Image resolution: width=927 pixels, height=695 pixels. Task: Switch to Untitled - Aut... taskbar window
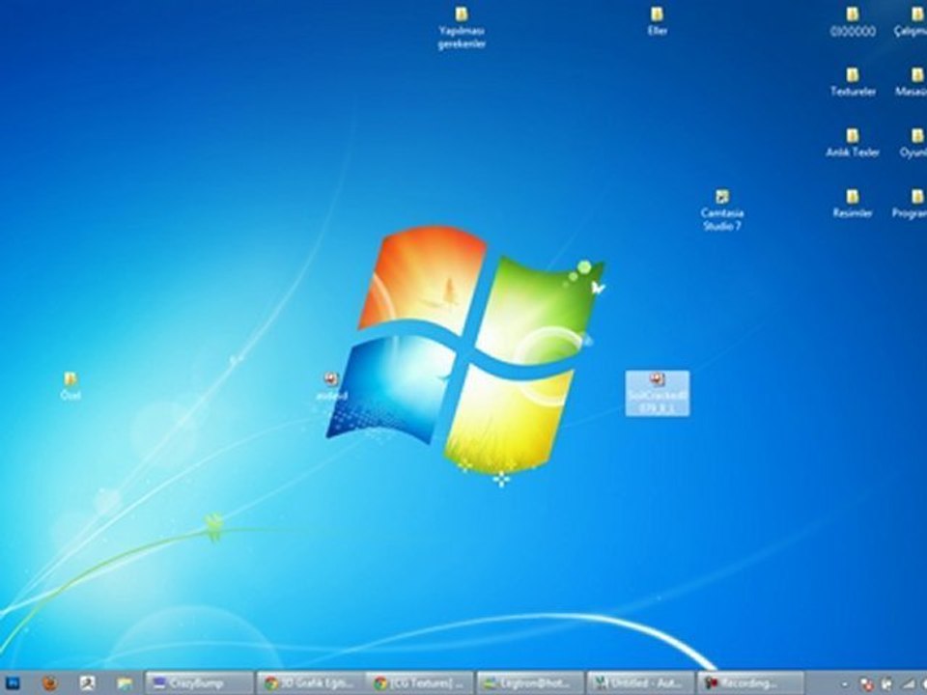tap(641, 683)
